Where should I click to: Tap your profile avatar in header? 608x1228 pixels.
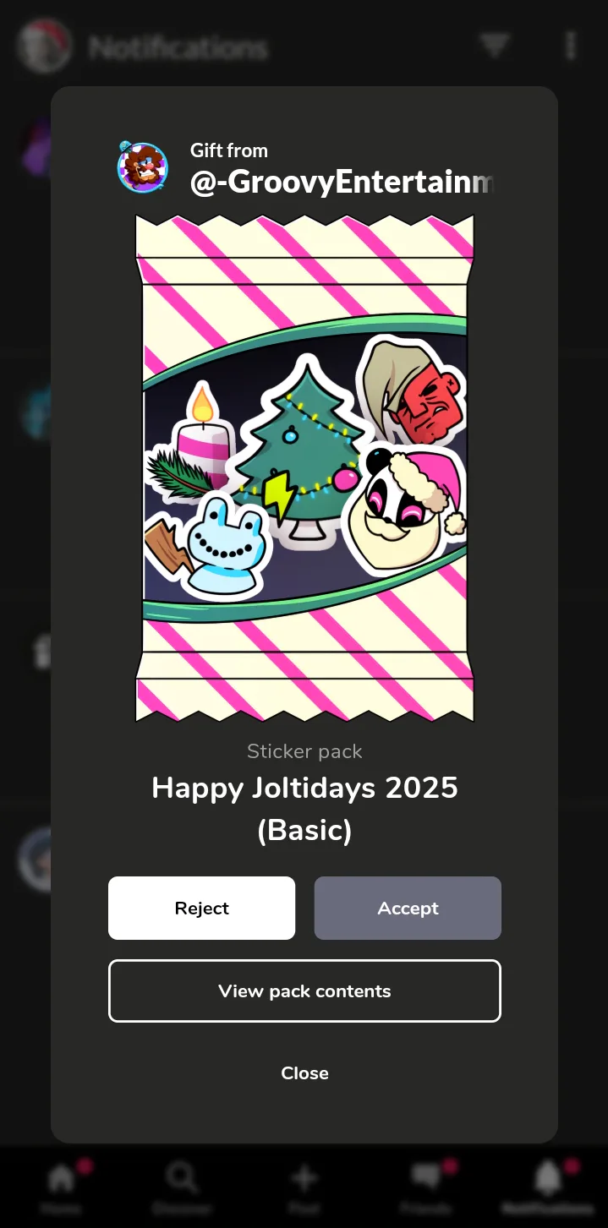45,46
